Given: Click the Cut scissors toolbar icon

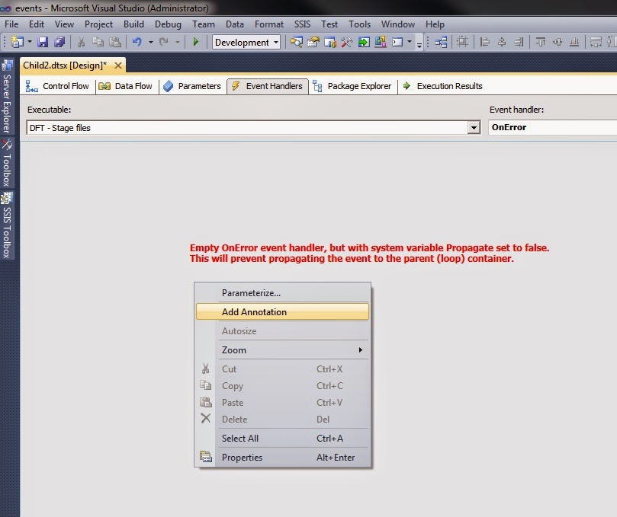Looking at the screenshot, I should coord(82,42).
